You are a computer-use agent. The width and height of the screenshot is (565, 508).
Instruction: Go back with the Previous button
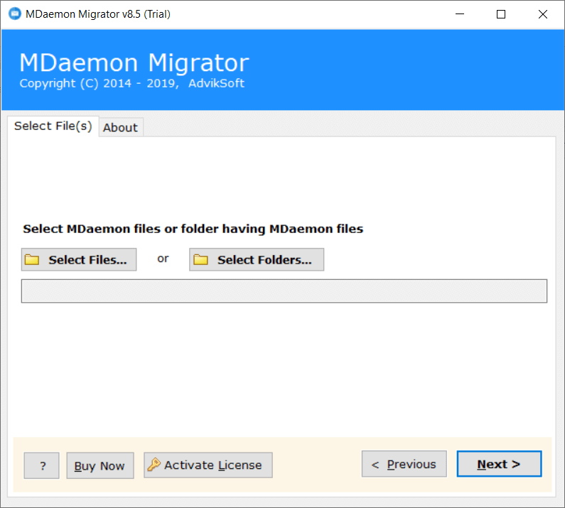[404, 464]
